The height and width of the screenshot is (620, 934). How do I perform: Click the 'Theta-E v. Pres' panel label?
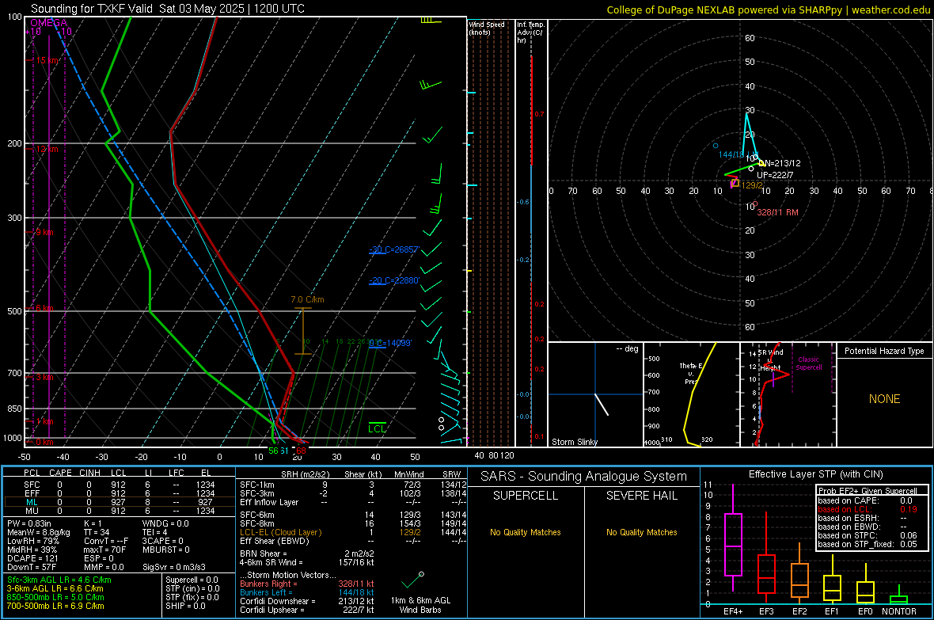pyautogui.click(x=691, y=373)
